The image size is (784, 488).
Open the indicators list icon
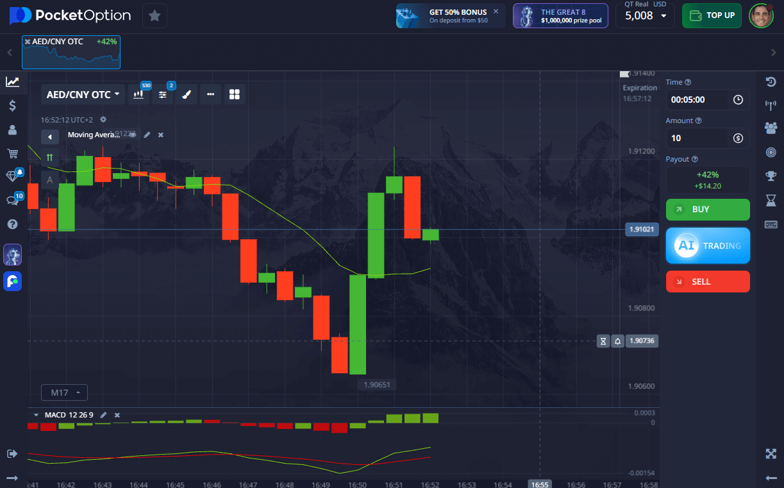163,94
